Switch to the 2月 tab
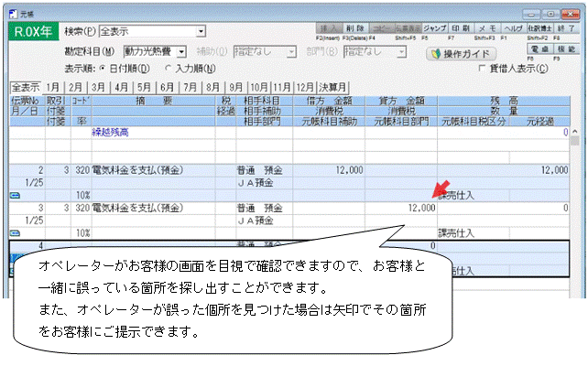The width and height of the screenshot is (588, 366). pyautogui.click(x=75, y=87)
